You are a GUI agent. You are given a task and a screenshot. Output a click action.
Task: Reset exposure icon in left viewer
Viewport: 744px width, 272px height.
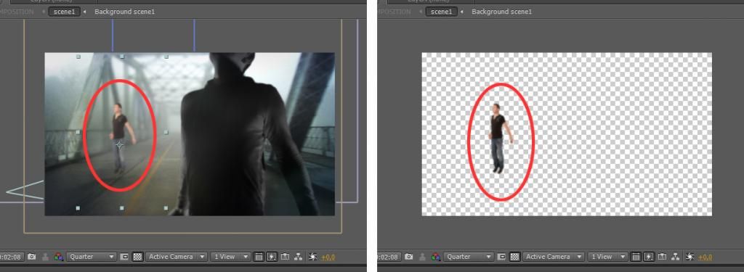pos(312,257)
